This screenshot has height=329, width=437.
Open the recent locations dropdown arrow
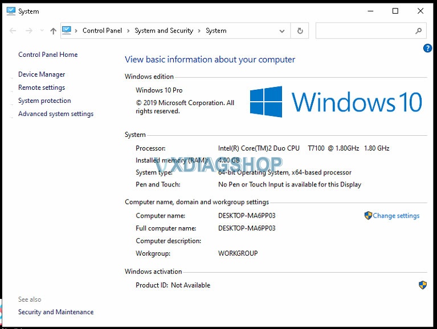click(x=42, y=31)
